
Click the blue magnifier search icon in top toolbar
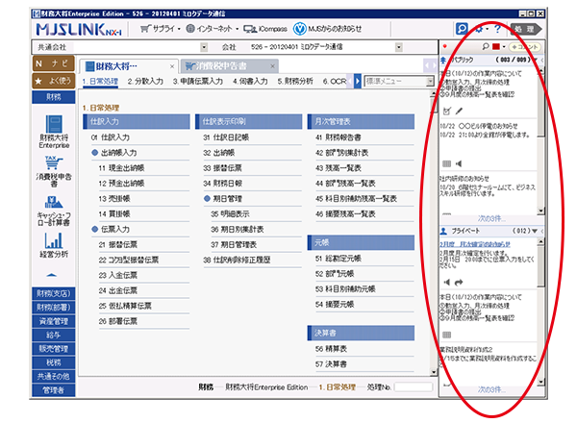[x=462, y=28]
